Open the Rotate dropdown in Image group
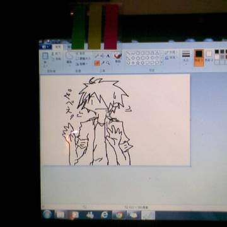The width and height of the screenshot is (227, 227). [81, 64]
